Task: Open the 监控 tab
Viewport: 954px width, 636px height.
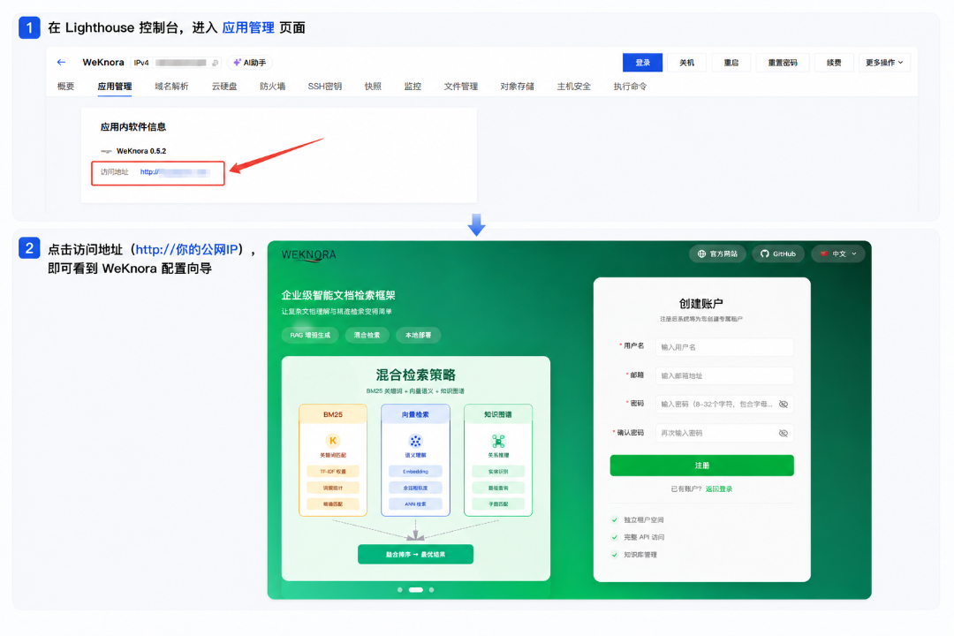Action: coord(413,87)
